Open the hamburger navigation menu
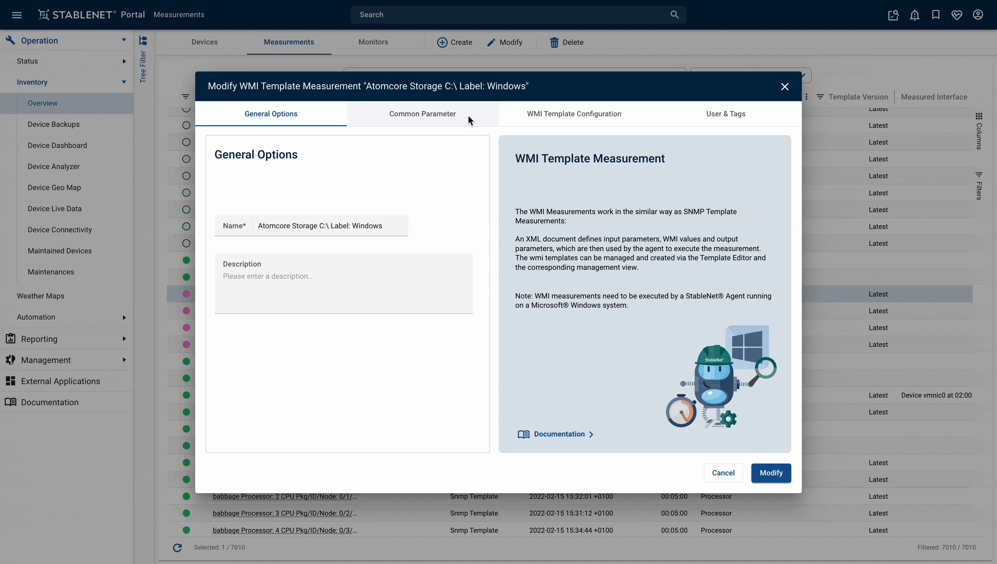The image size is (997, 564). tap(17, 15)
